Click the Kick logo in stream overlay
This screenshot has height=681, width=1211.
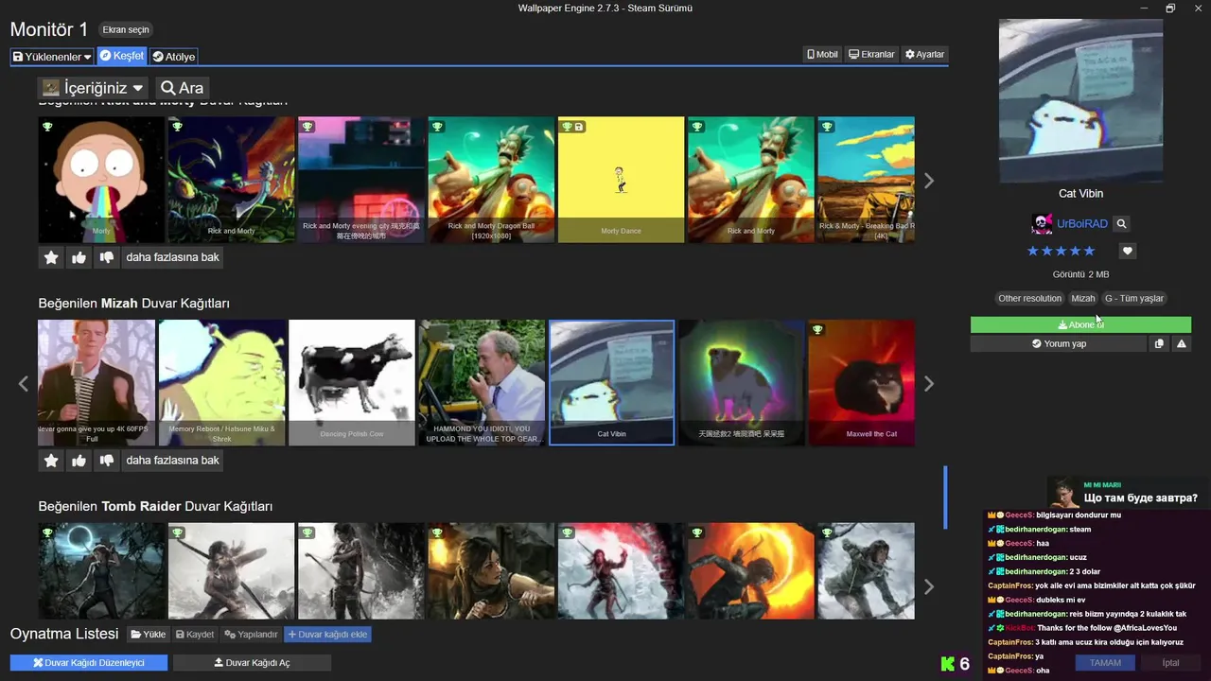coord(948,663)
